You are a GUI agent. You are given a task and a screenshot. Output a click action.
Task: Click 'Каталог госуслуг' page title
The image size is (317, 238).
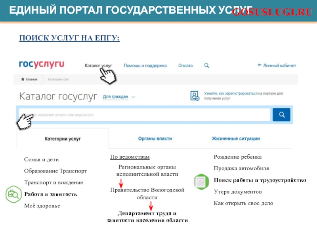58,96
